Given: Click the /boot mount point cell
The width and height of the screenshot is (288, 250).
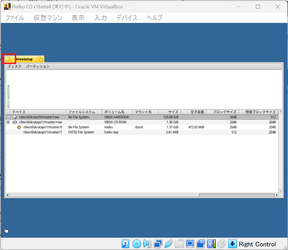Looking at the screenshot, I should (139, 127).
